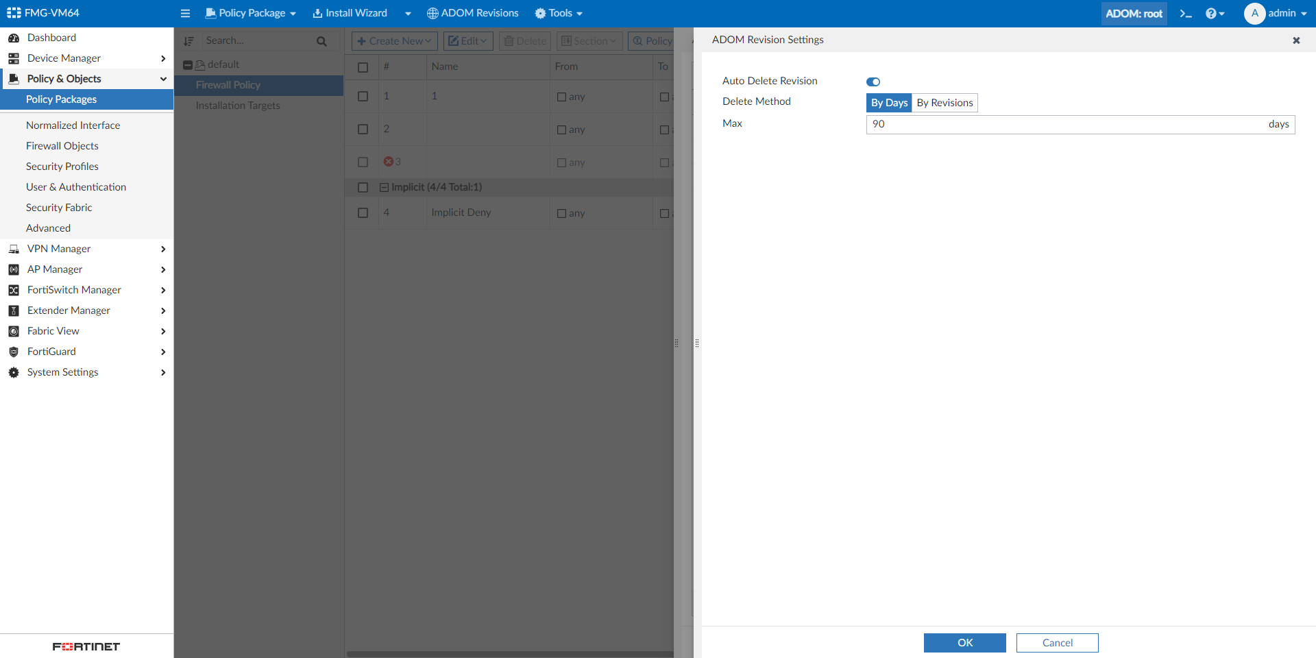Select the By Revisions delete method
This screenshot has height=658, width=1316.
pyautogui.click(x=945, y=103)
